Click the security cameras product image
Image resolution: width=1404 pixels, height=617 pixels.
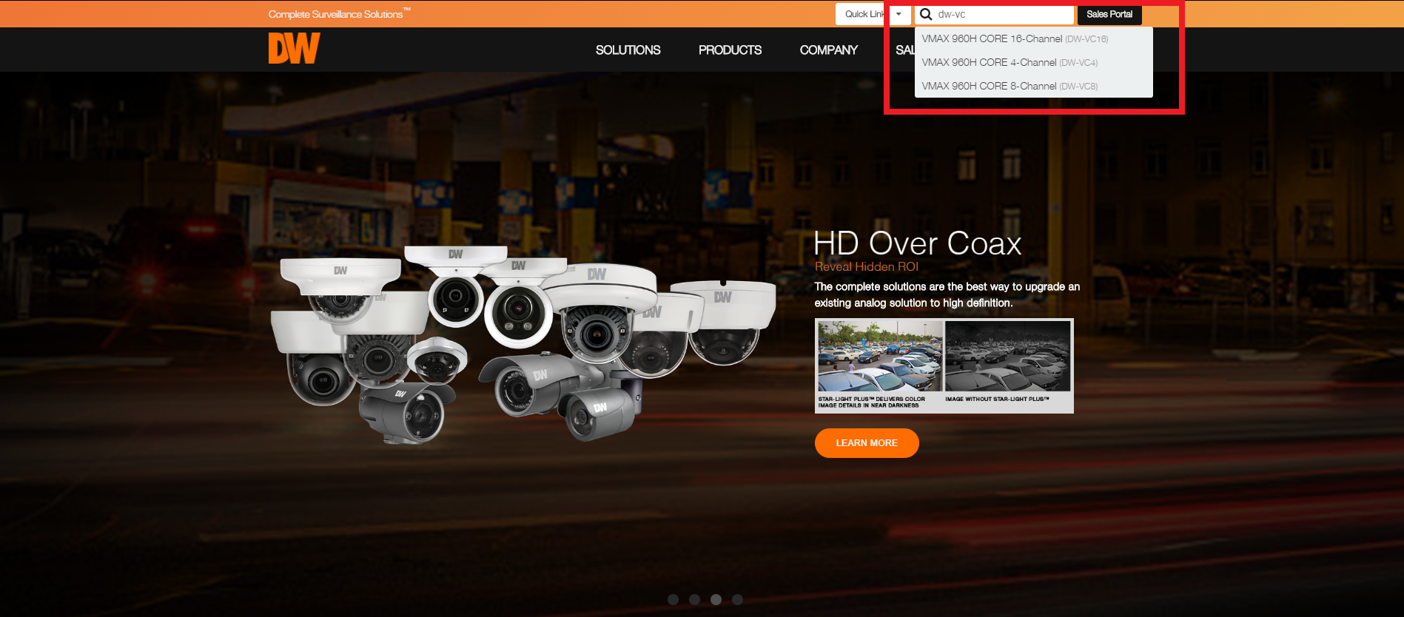(x=523, y=345)
